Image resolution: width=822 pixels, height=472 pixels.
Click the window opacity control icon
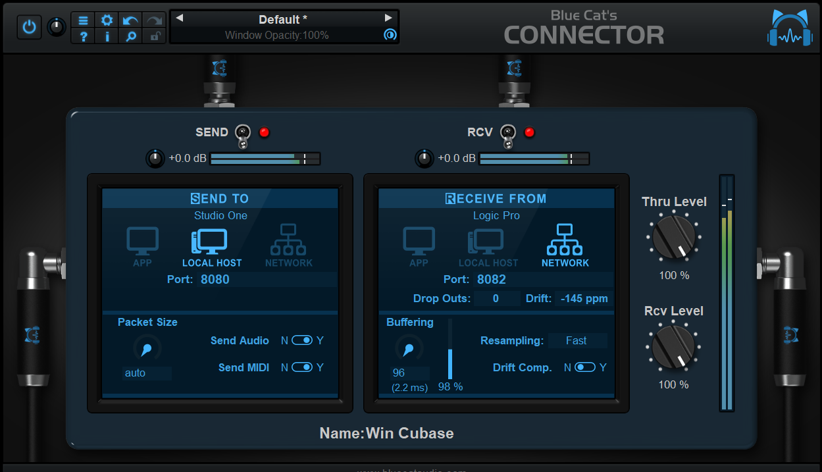pyautogui.click(x=390, y=36)
